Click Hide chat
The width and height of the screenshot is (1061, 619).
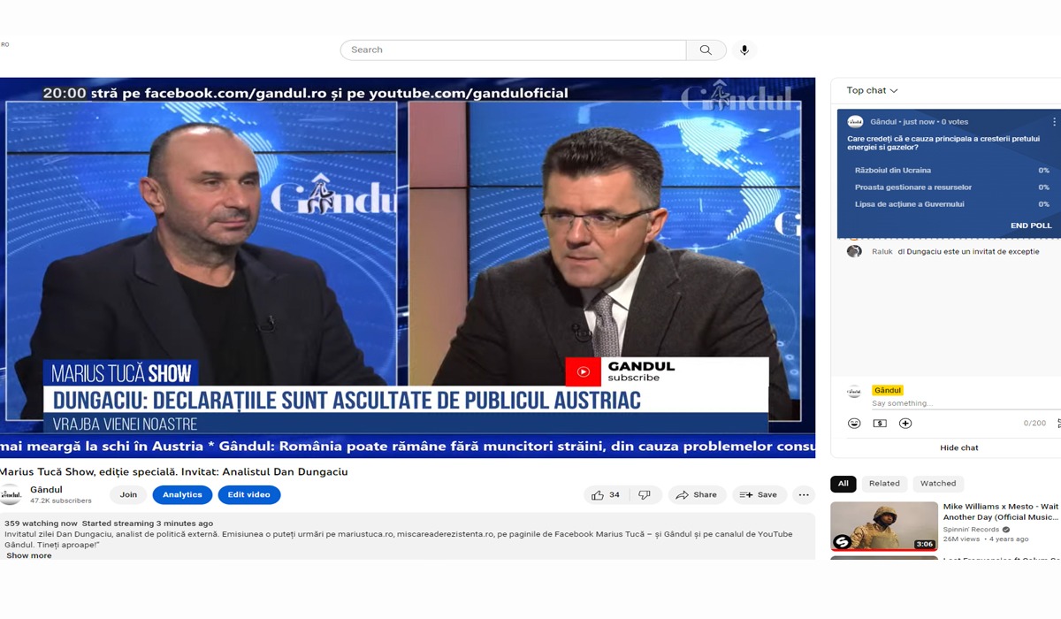(959, 447)
